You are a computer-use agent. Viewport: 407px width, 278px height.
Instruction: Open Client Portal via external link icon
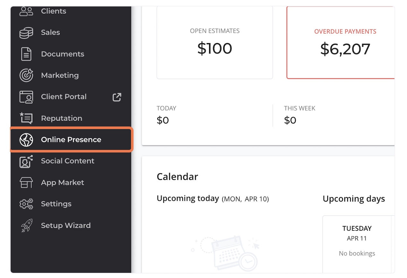[x=117, y=97]
